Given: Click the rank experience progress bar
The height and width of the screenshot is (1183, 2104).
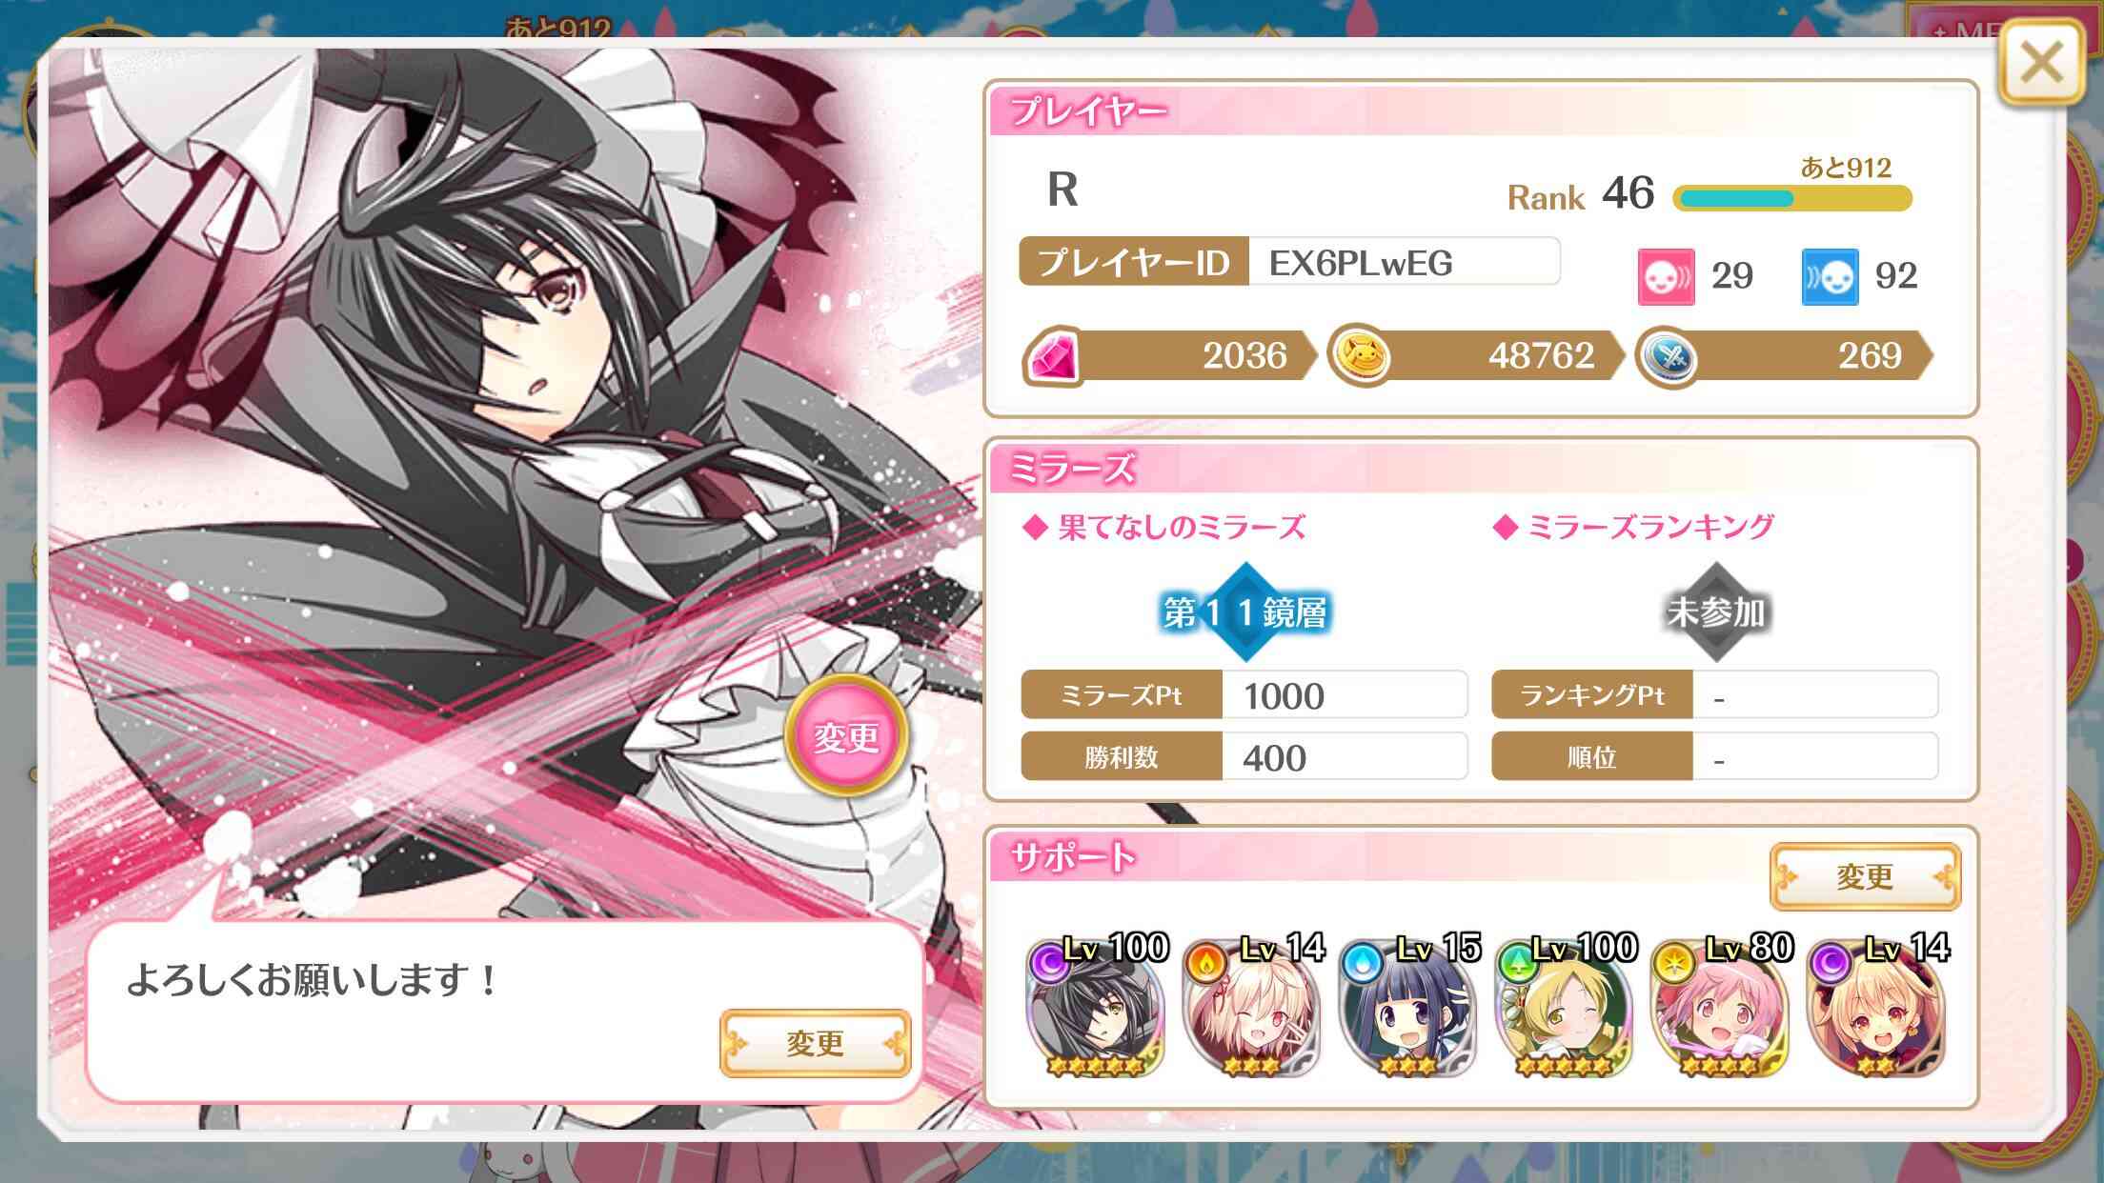Looking at the screenshot, I should 1791,198.
